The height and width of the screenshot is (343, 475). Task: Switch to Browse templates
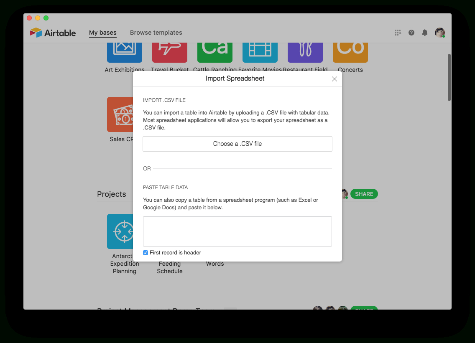(x=156, y=33)
